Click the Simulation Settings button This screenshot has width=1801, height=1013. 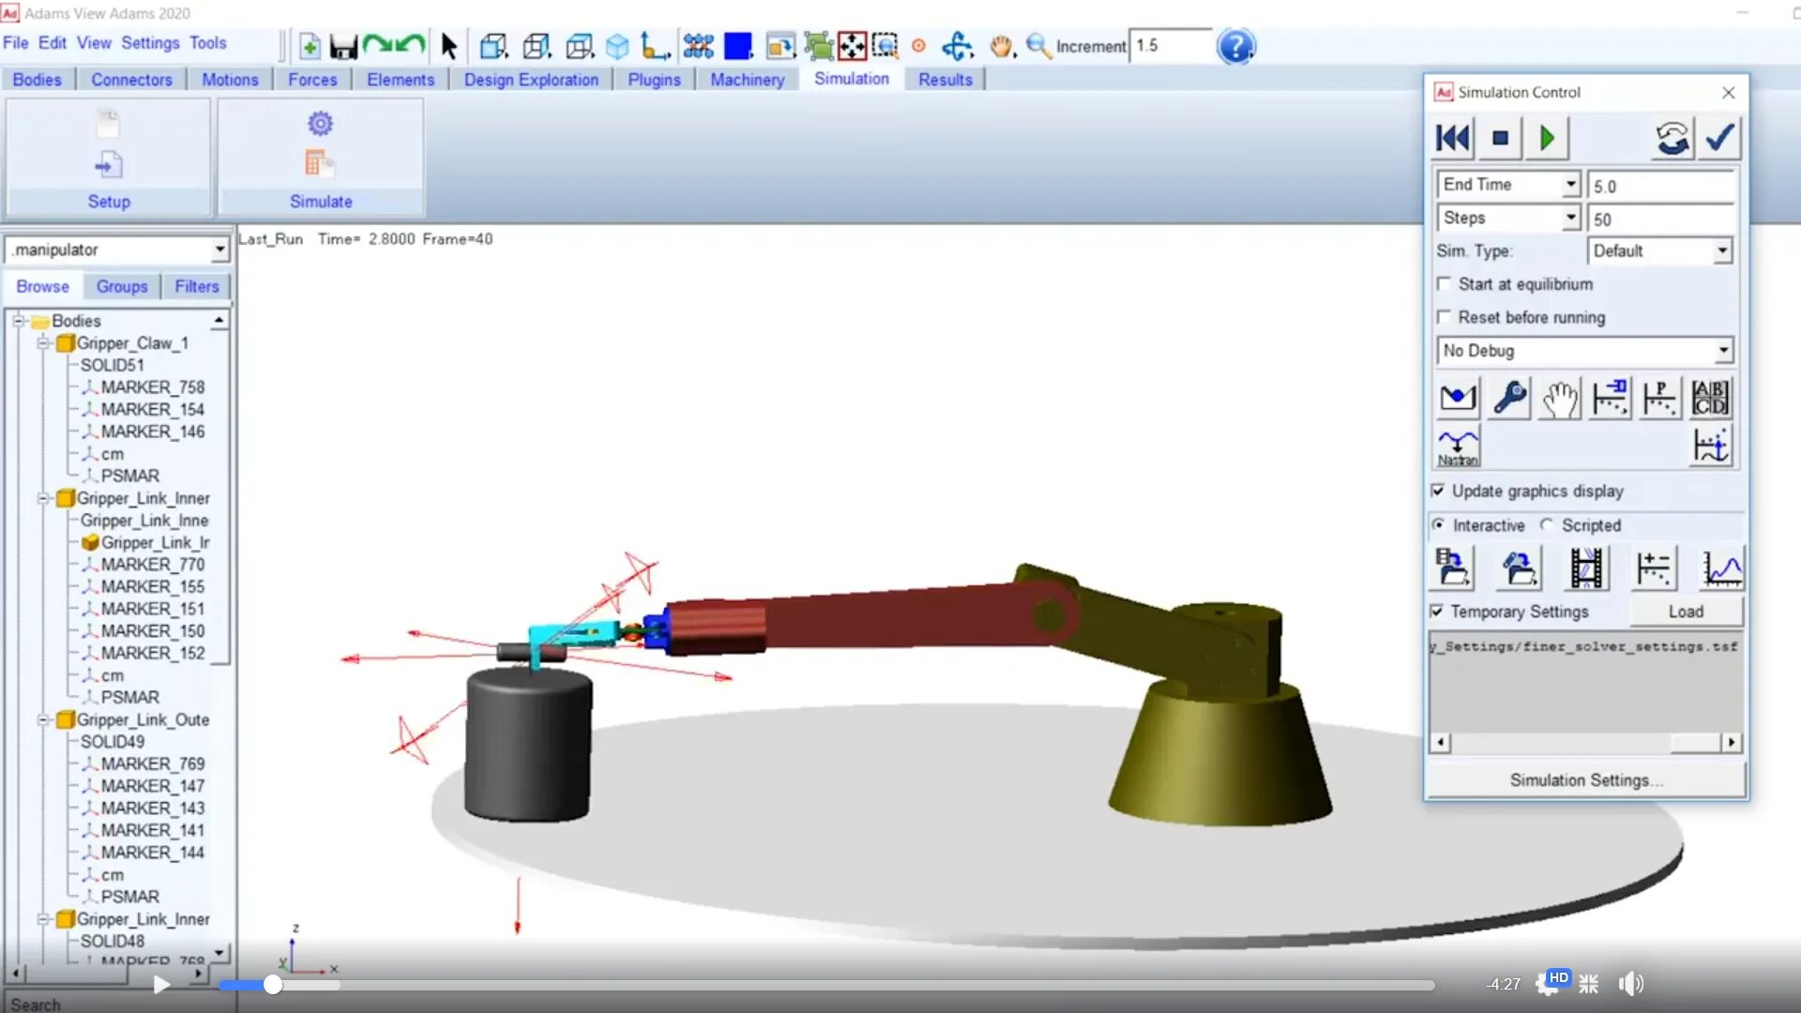pos(1585,780)
